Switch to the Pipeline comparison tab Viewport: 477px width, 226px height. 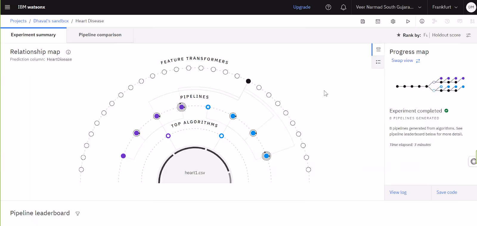[x=100, y=35]
